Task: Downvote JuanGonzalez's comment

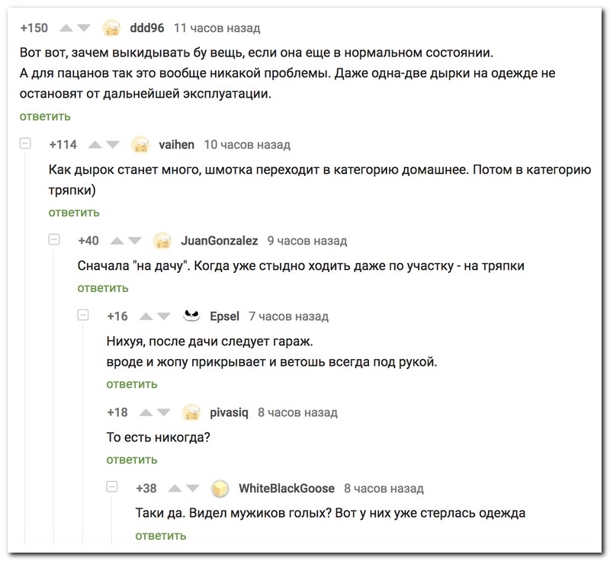Action: [x=134, y=241]
